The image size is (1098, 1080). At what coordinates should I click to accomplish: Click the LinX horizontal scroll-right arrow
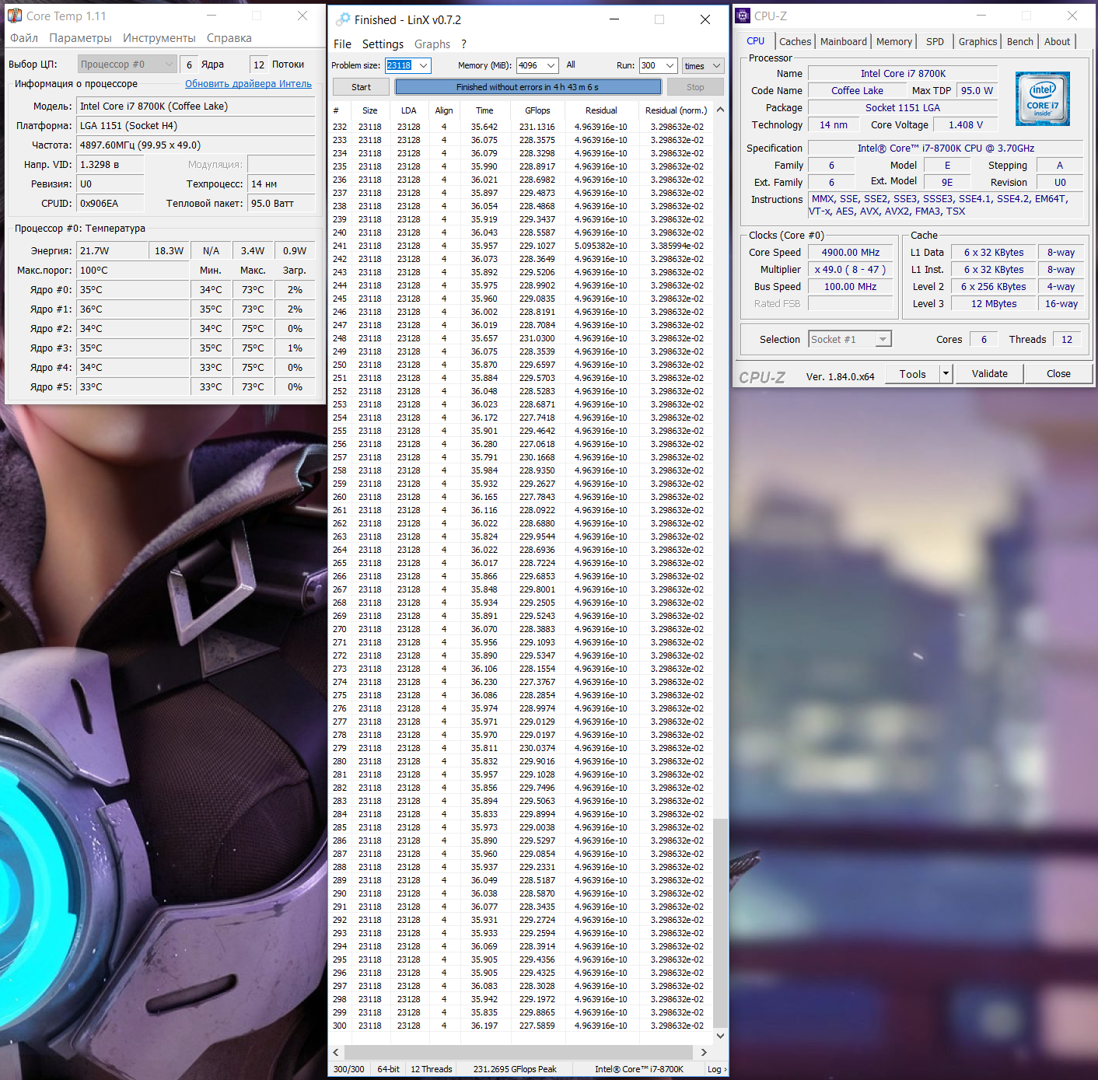pos(704,1052)
